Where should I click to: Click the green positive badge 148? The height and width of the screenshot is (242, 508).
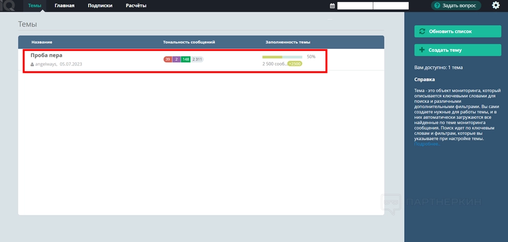click(x=186, y=59)
